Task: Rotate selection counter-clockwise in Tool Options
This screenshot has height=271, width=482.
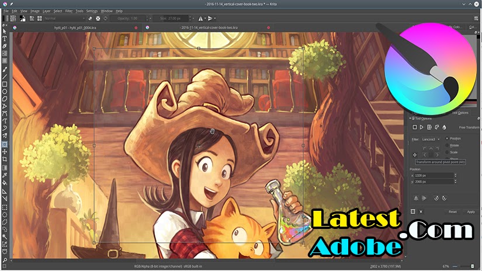Action: pos(436,198)
